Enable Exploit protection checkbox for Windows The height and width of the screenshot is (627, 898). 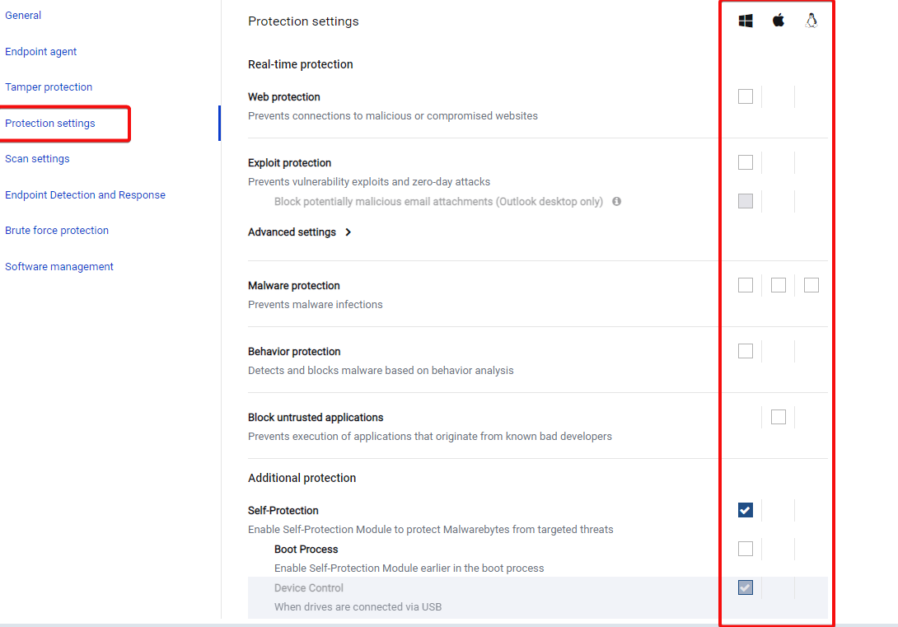click(x=746, y=162)
